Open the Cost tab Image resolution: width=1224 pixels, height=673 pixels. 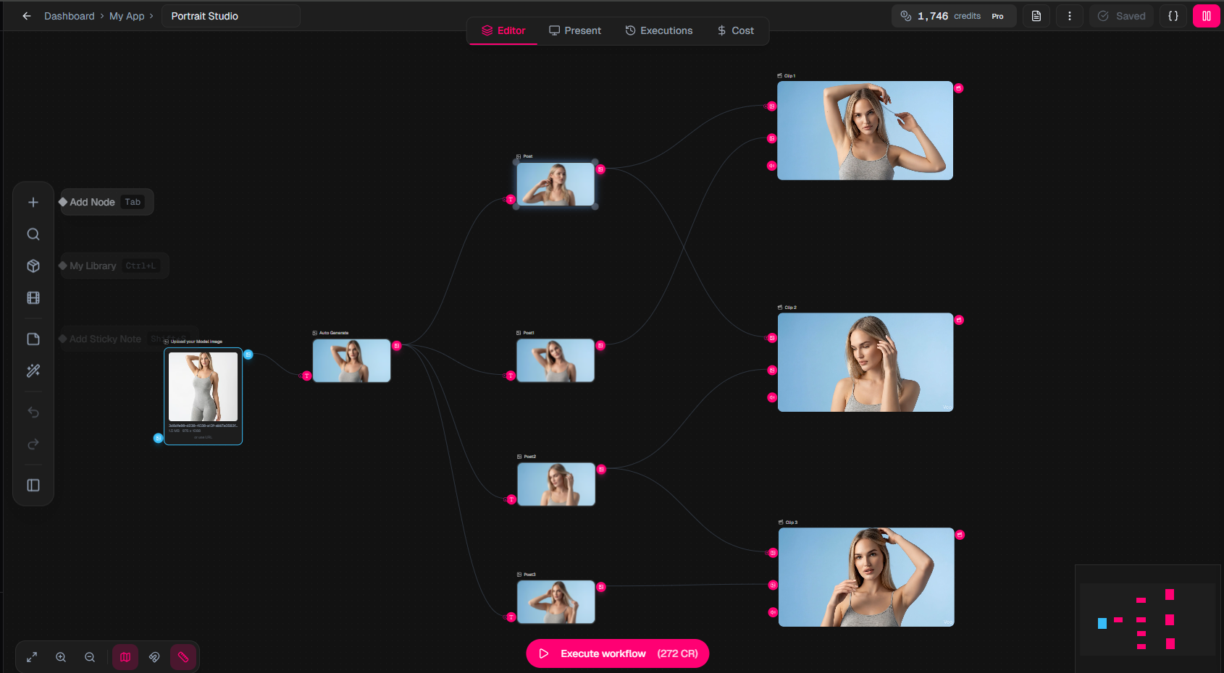tap(735, 30)
